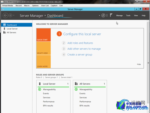Click the vertical scrollbar thumb grip

(x=148, y=63)
